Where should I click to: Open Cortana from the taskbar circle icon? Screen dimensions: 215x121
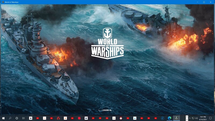17,118
